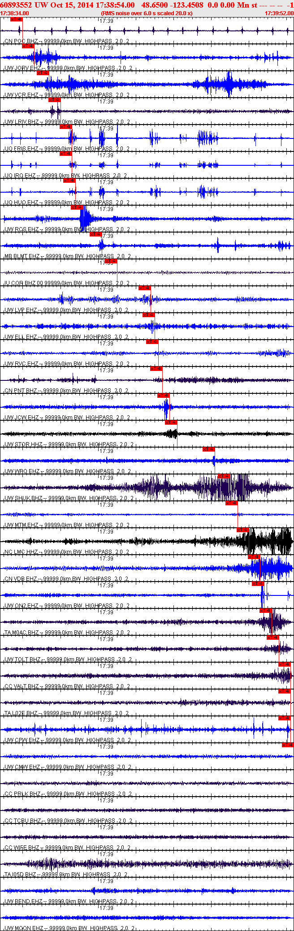Select the pick marker on the COR trace
Viewport: 294px width, 931px height.
click(x=111, y=261)
